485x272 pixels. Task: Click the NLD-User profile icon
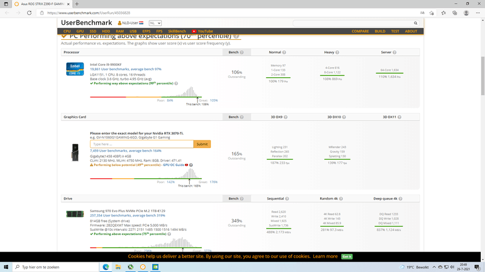coord(119,23)
